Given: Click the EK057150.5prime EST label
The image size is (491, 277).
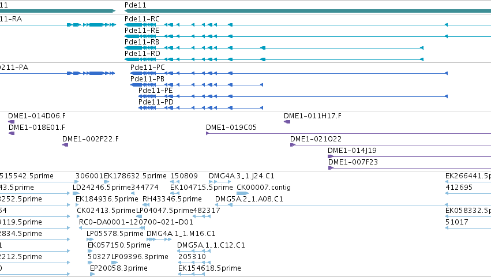Looking at the screenshot, I should (x=119, y=246).
